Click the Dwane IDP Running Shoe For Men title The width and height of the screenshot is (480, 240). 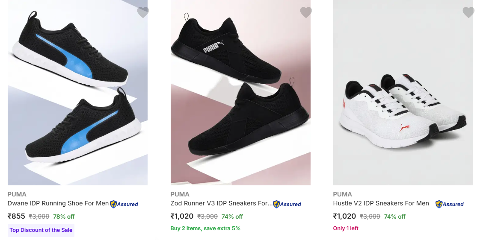click(58, 203)
